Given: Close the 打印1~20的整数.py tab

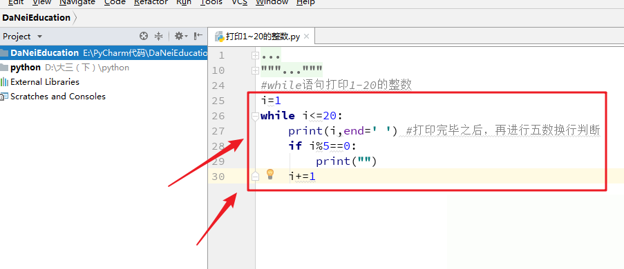Looking at the screenshot, I should pos(306,37).
